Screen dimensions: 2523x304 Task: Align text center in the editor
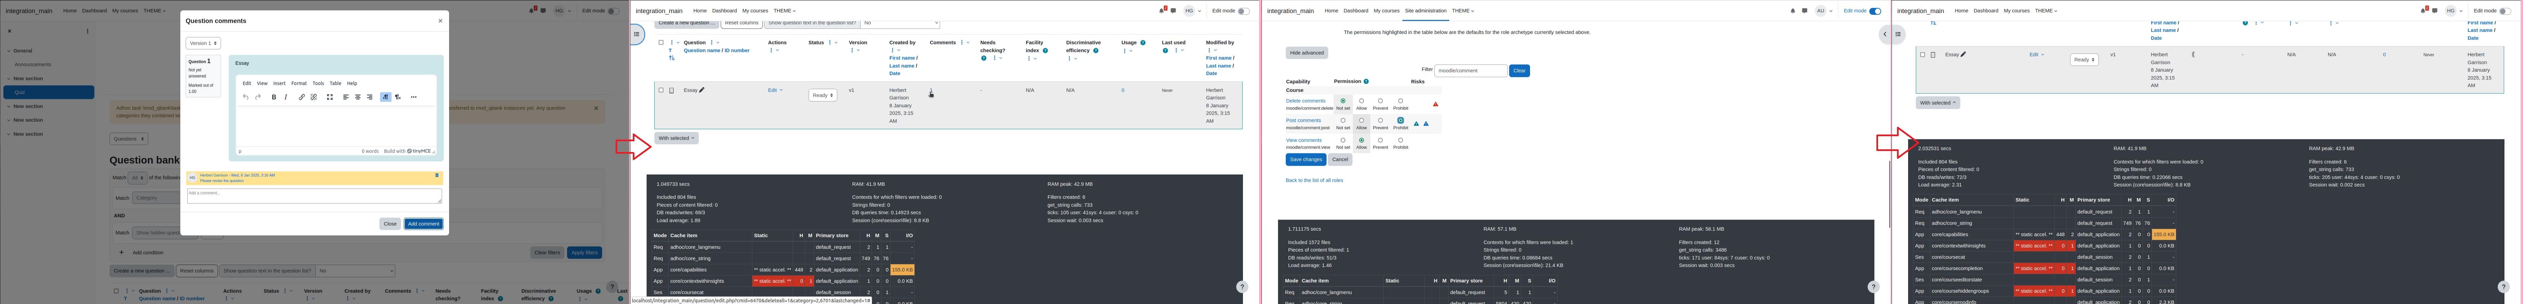click(357, 97)
